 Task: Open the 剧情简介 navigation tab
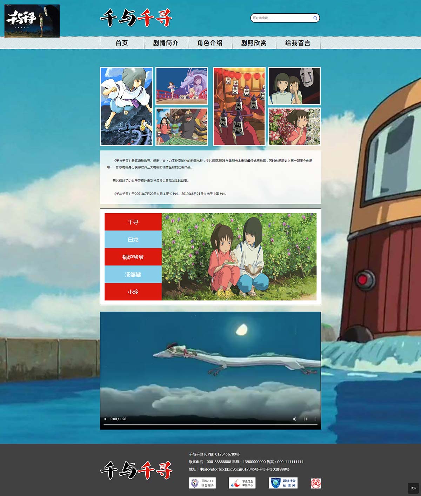point(166,43)
